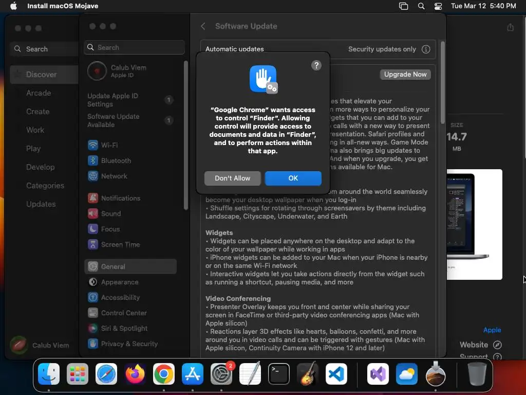Open Update Apple ID Settings item
This screenshot has width=526, height=395.
point(130,100)
